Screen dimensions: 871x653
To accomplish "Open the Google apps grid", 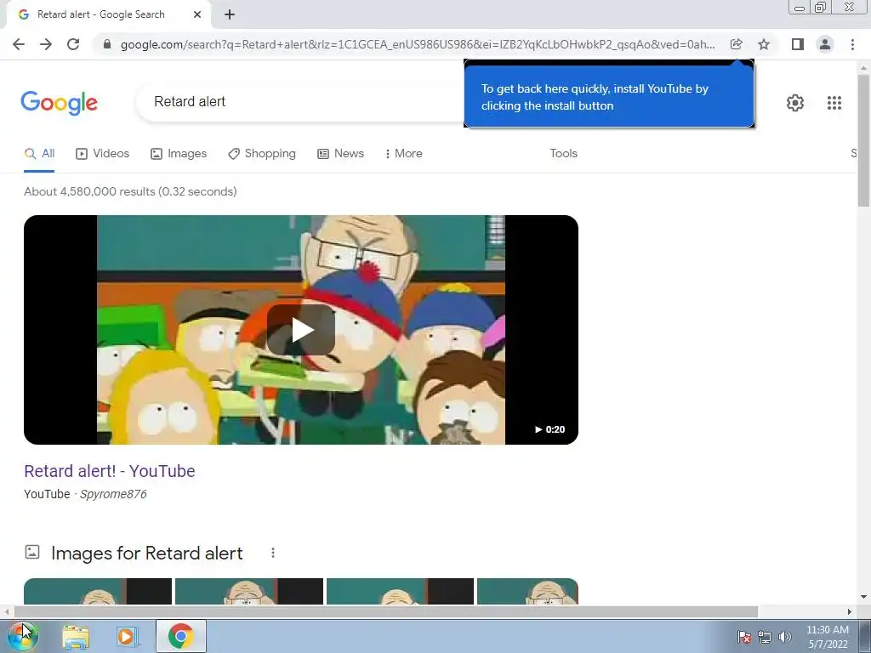I will 834,103.
